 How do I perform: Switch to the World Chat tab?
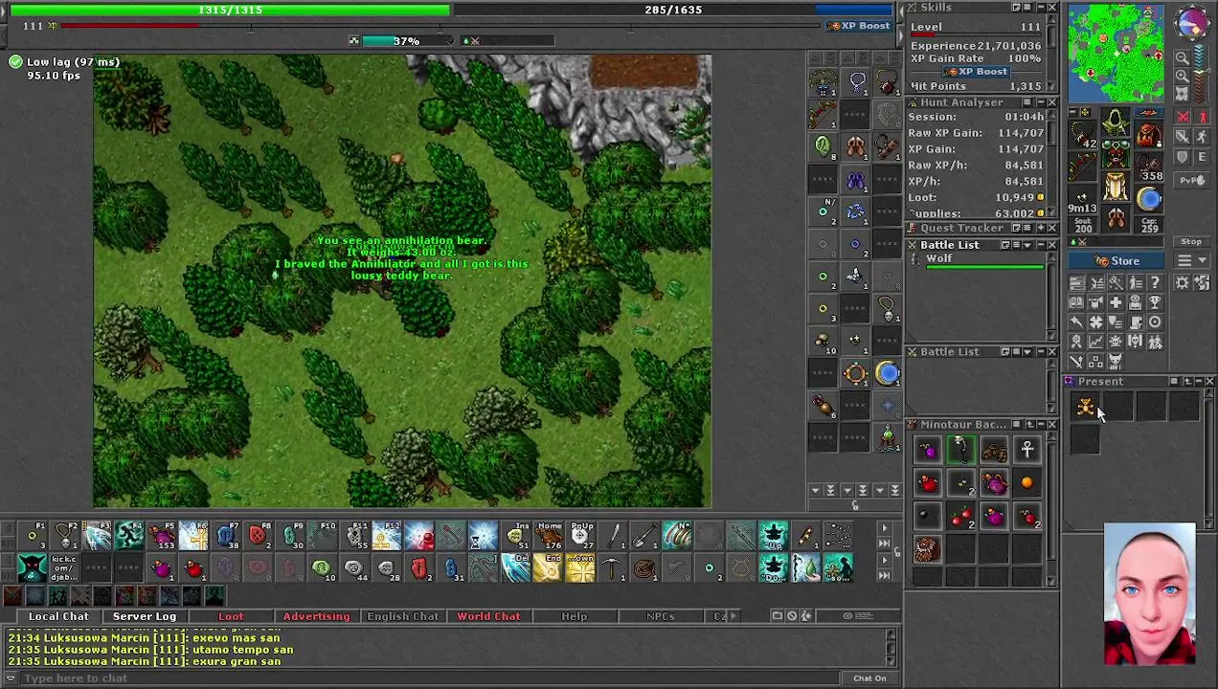point(488,616)
